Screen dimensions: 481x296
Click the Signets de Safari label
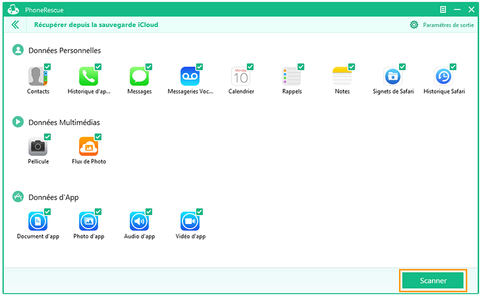(393, 91)
